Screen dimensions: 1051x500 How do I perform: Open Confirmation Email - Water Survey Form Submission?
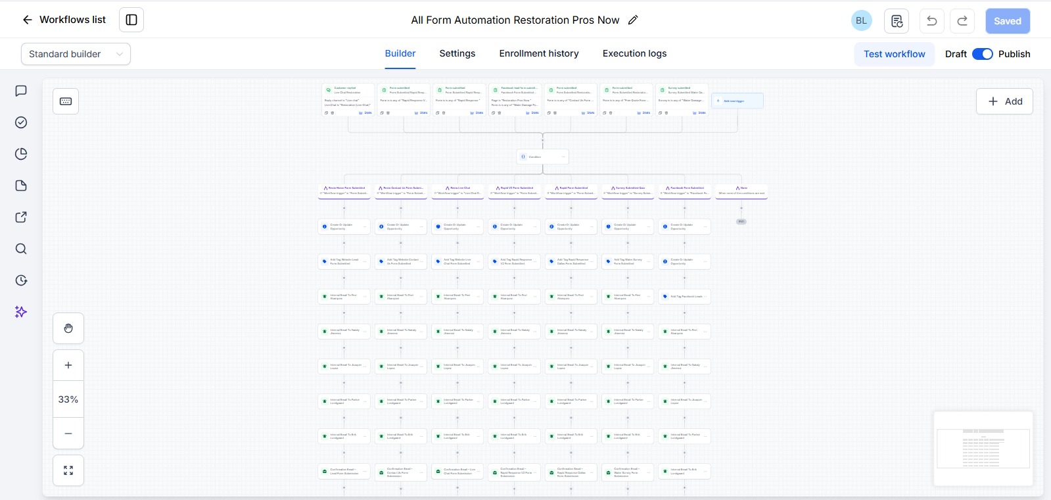tap(628, 471)
